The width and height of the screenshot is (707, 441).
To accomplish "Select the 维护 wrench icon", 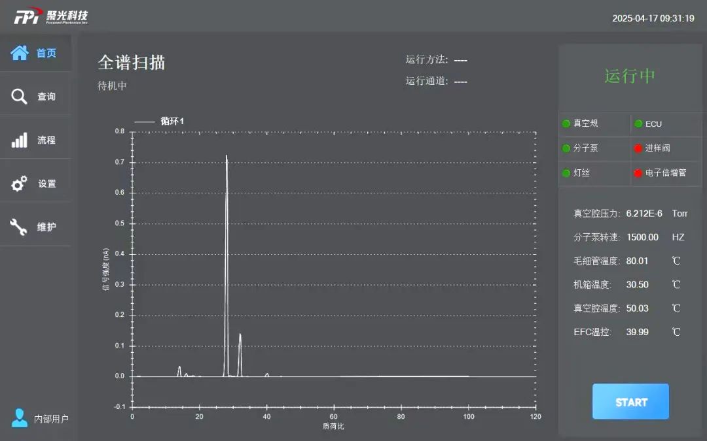I will tap(18, 225).
